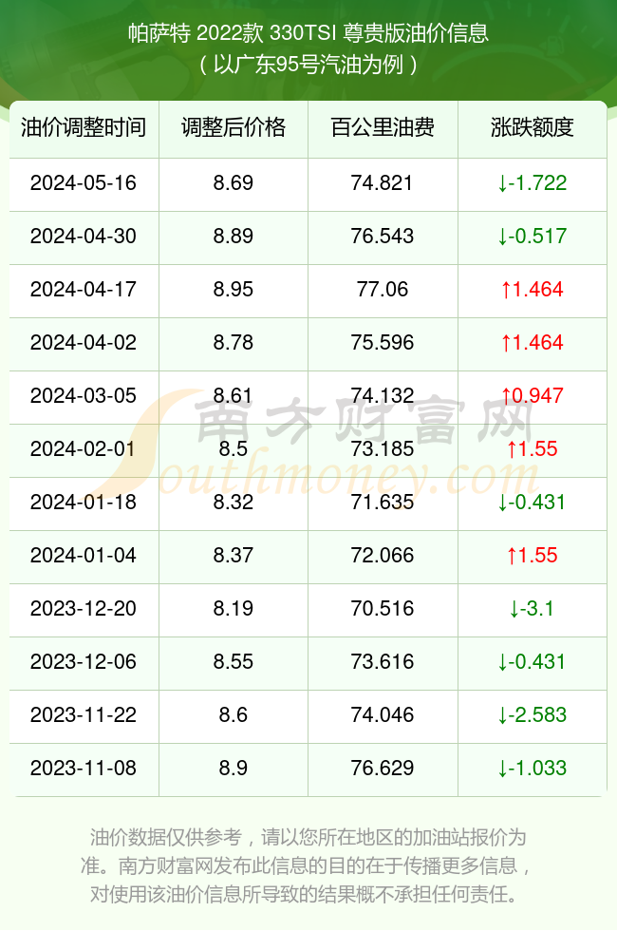This screenshot has height=950, width=617.
Task: Click the title 帕萨特 2022款 330TSI 尊贵版油价信息
Action: [x=308, y=32]
